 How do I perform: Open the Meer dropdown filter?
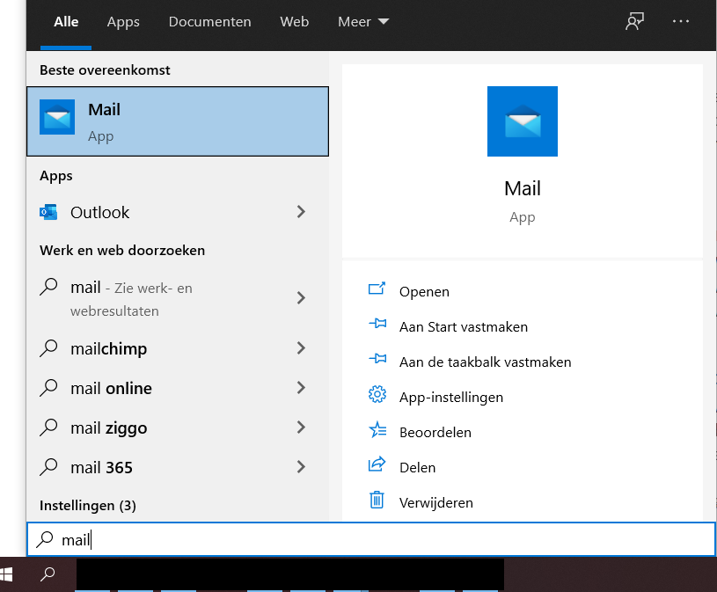[362, 22]
